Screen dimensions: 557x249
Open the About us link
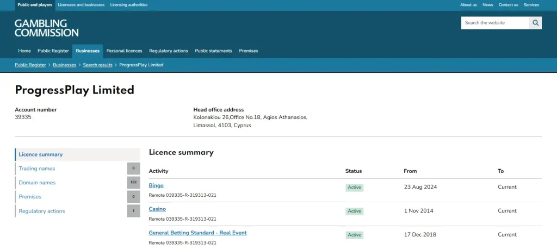click(468, 5)
